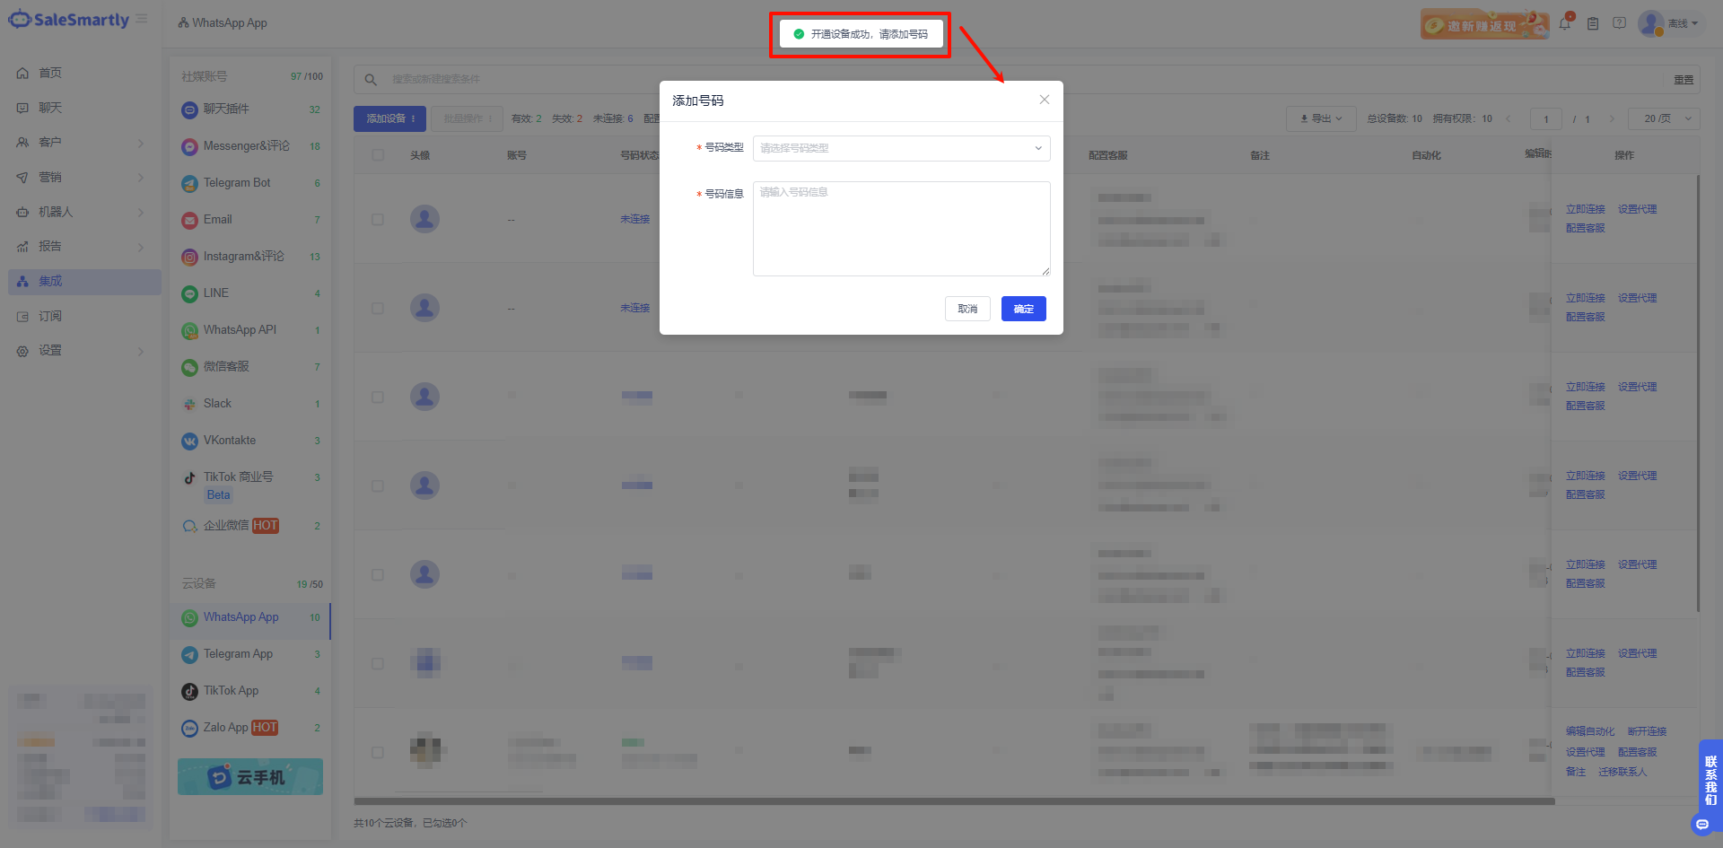The width and height of the screenshot is (1723, 848).
Task: Click the 编辑自动化 link
Action: click(x=1590, y=732)
